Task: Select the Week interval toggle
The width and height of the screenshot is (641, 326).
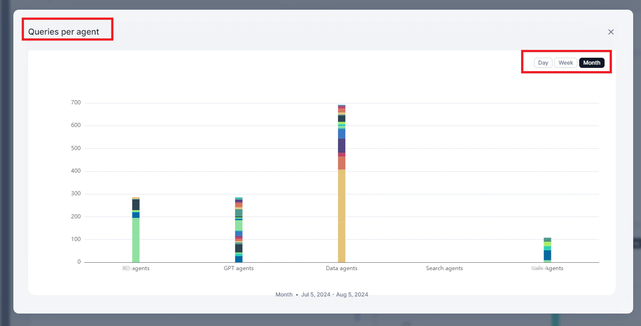Action: click(x=565, y=62)
